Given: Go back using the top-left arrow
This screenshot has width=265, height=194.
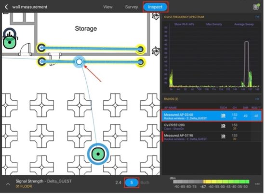Looking at the screenshot, I should [x=6, y=7].
